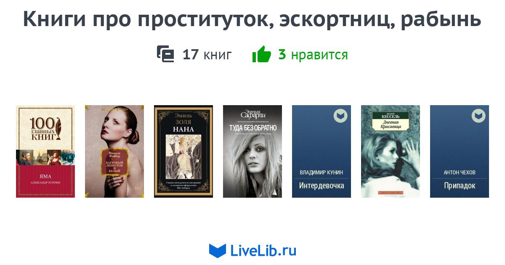Click the LiveLib.ru site name
The image size is (505, 265).
click(263, 251)
